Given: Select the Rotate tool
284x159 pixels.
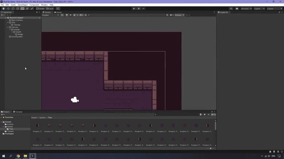Looking at the screenshot, I should [13, 9].
